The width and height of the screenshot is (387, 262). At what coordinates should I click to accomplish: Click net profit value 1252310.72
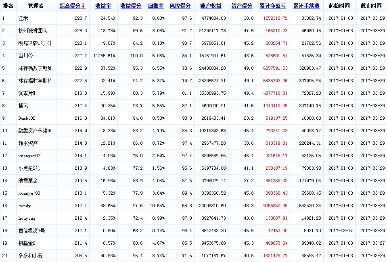(275, 18)
